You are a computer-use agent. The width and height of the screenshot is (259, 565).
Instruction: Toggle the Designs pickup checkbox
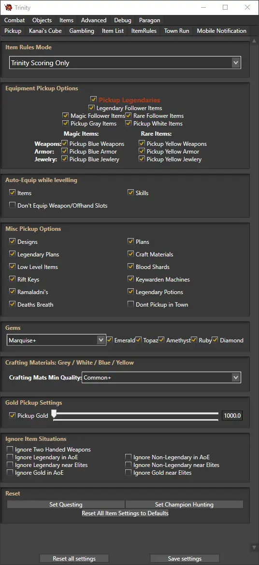coord(12,241)
